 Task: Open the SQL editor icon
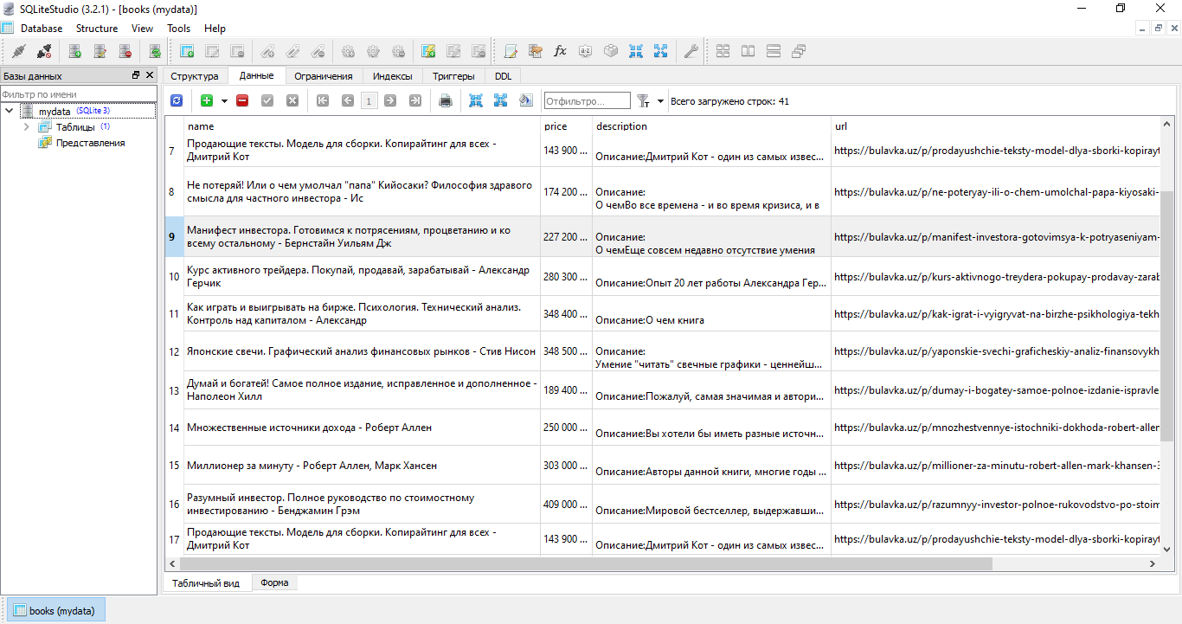pos(511,51)
